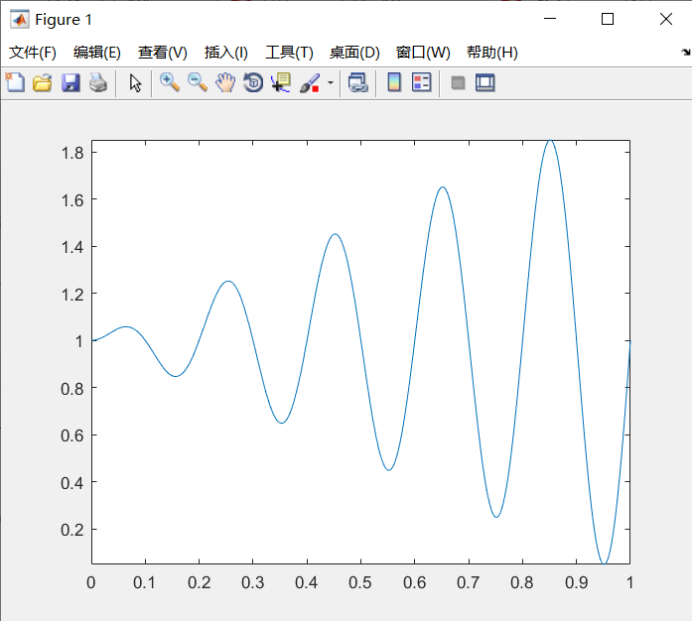The height and width of the screenshot is (621, 692).
Task: Click the x-axis label 0.8
Action: [522, 582]
